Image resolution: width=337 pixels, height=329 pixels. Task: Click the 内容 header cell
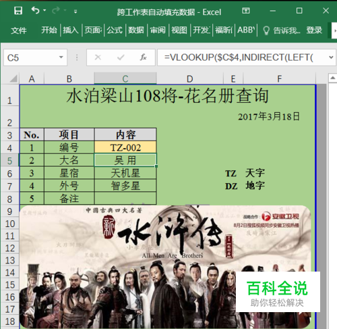tap(125, 134)
